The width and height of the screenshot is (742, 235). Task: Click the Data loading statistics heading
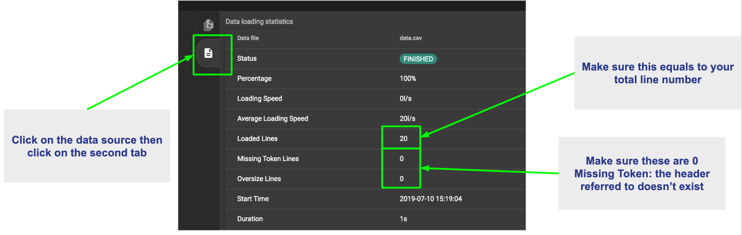tap(259, 22)
